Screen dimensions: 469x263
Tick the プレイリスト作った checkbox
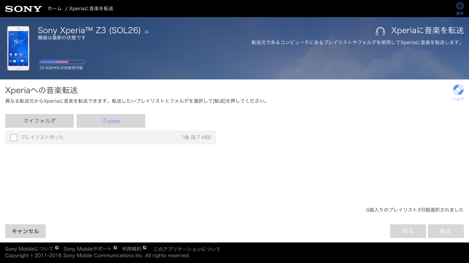click(14, 138)
